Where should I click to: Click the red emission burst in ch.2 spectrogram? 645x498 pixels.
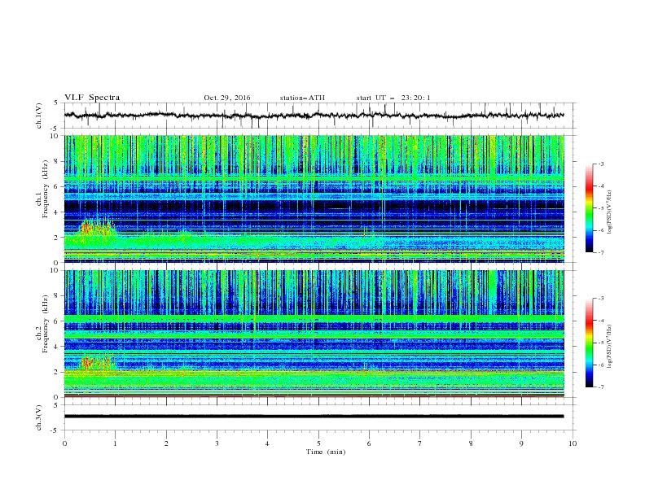[97, 363]
